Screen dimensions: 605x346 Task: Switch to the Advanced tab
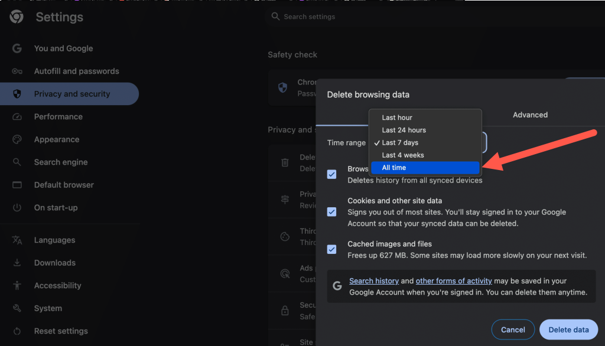pos(530,115)
